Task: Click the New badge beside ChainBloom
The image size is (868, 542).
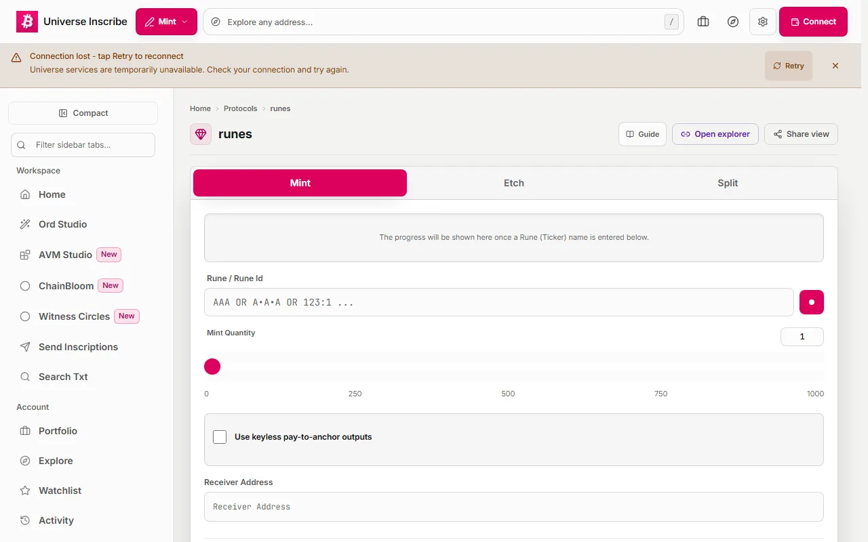Action: click(x=111, y=286)
